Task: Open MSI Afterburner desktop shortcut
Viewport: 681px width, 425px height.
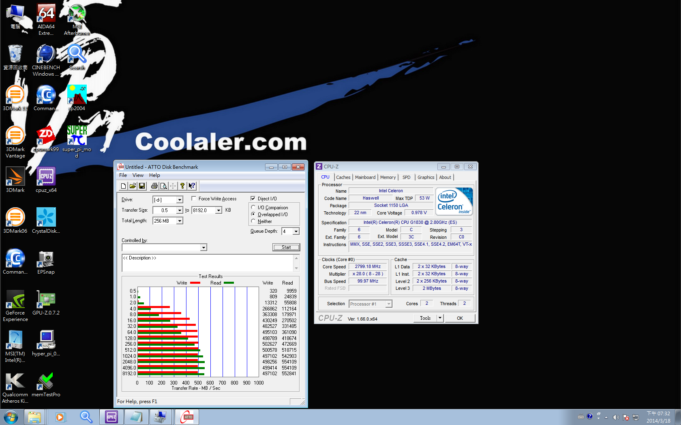Action: coord(77,19)
